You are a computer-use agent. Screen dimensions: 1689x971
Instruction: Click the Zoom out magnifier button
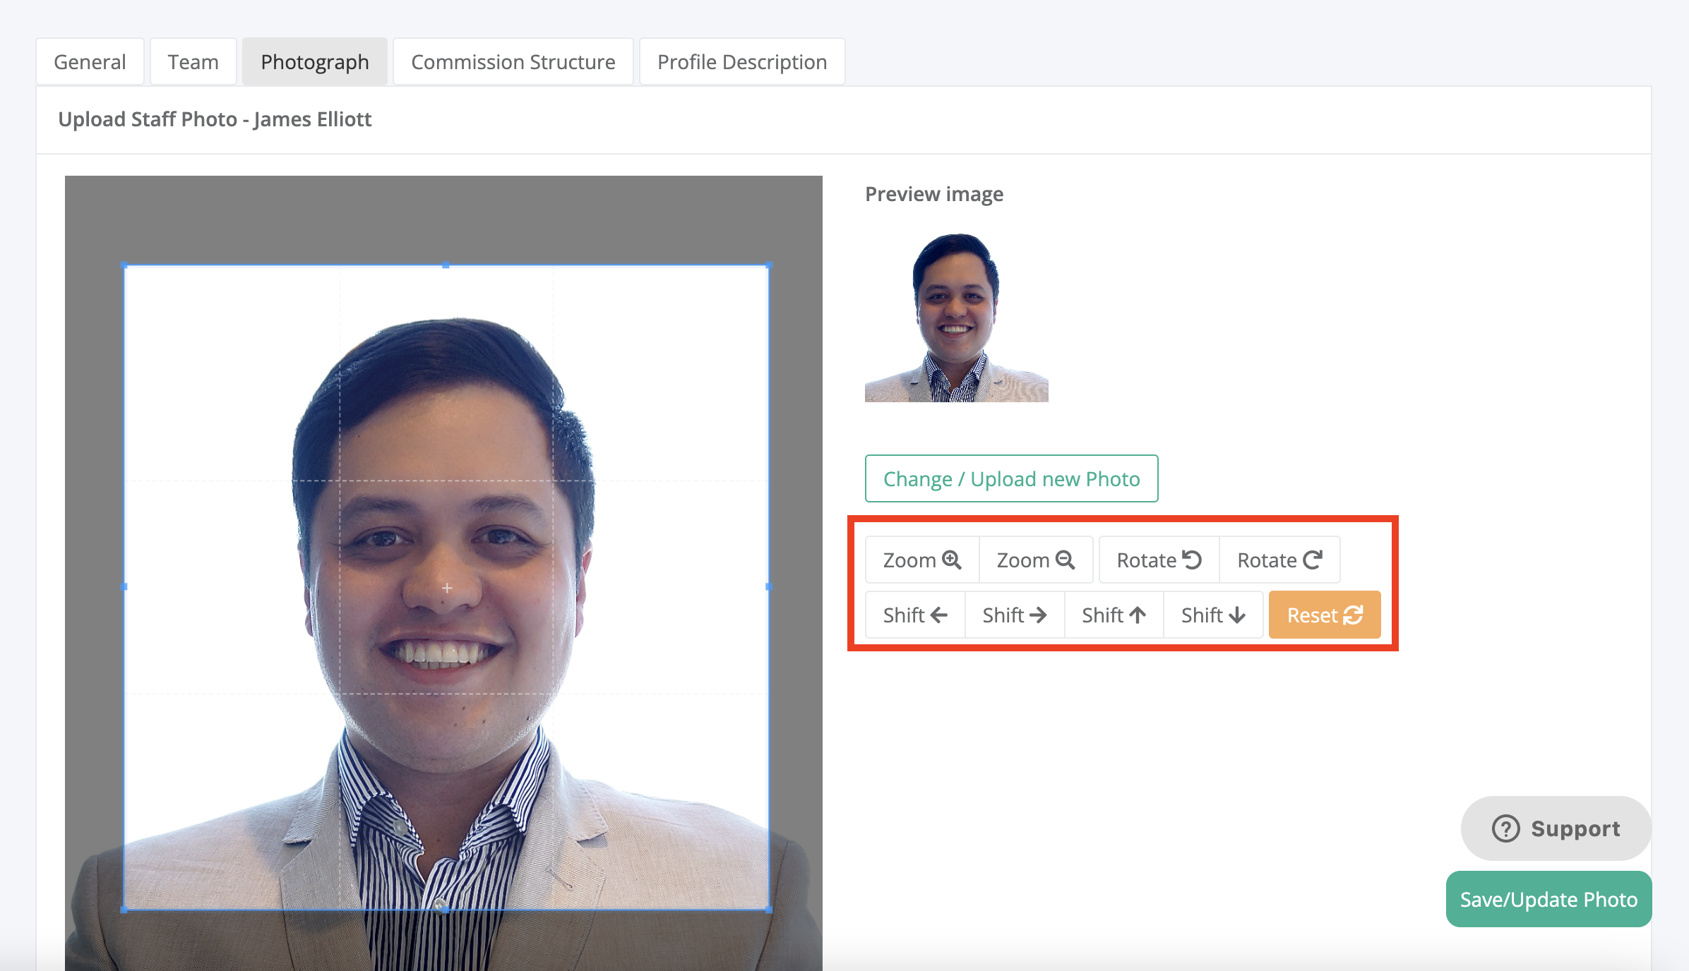click(x=1036, y=560)
